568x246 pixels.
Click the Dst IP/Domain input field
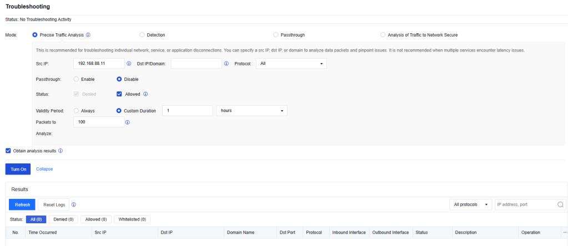(x=197, y=64)
